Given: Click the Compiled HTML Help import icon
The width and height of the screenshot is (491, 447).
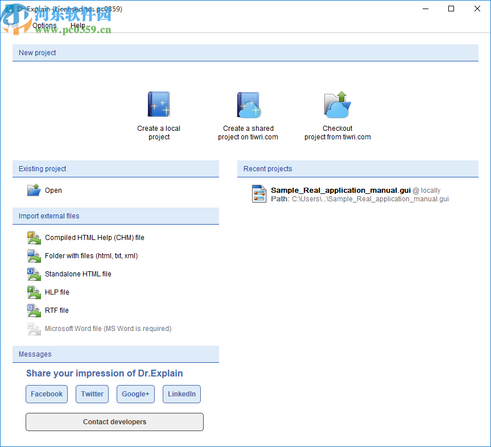Looking at the screenshot, I should pyautogui.click(x=34, y=238).
